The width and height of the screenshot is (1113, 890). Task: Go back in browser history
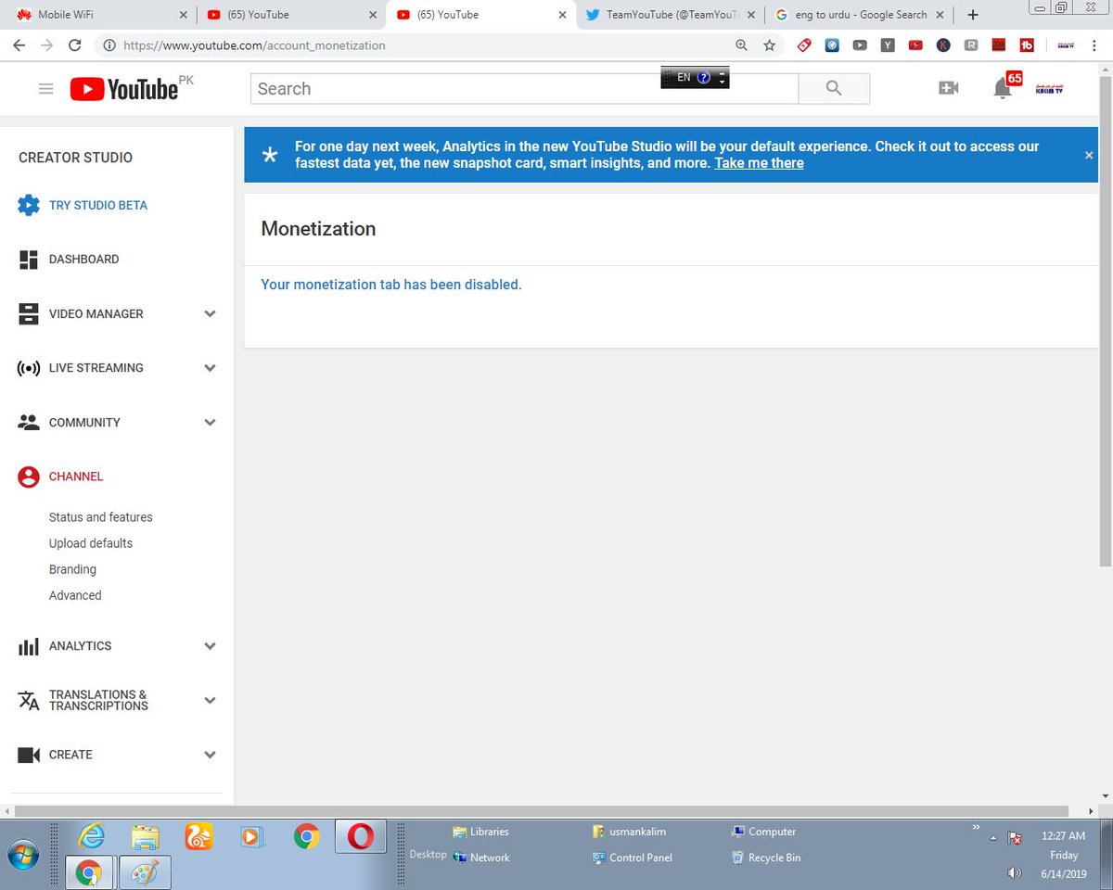coord(19,45)
